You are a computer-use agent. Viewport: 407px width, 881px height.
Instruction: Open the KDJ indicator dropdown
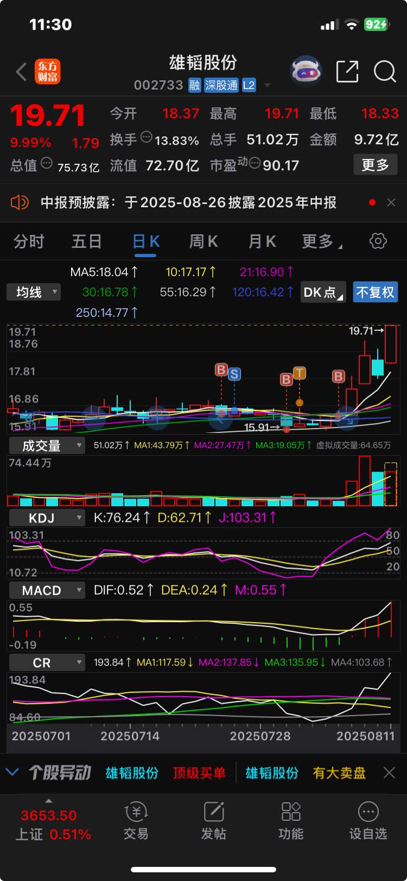point(47,518)
